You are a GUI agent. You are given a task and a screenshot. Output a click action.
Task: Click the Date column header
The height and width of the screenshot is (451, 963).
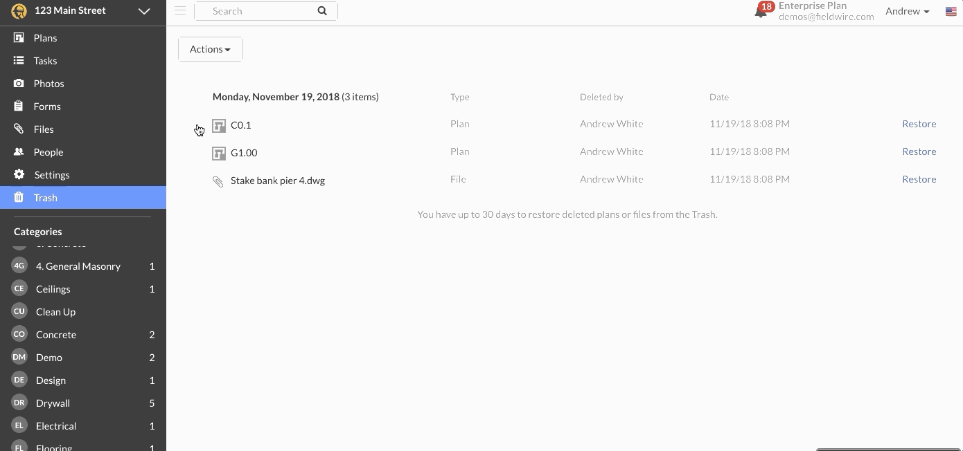coord(719,97)
